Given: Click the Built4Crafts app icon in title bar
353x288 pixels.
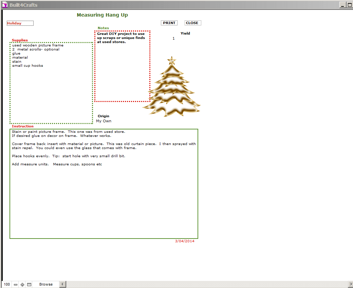Looking at the screenshot, I should [5, 5].
